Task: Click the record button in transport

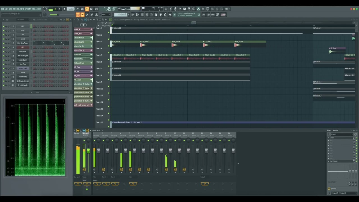Action: point(64,9)
